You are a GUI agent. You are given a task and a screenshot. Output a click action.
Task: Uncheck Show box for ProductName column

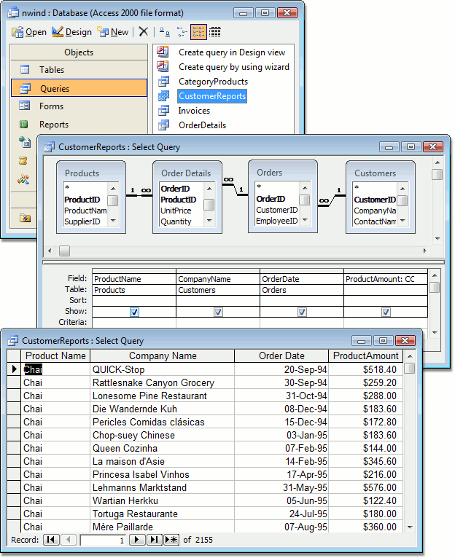134,312
